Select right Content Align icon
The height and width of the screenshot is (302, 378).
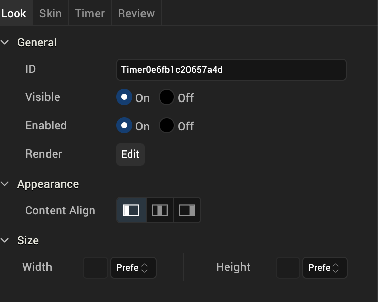click(x=187, y=210)
